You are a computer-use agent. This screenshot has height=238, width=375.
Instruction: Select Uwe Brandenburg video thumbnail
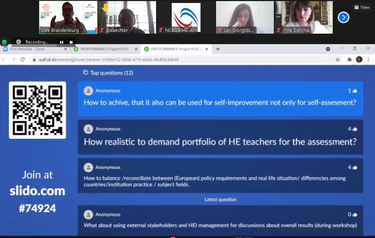pos(68,17)
